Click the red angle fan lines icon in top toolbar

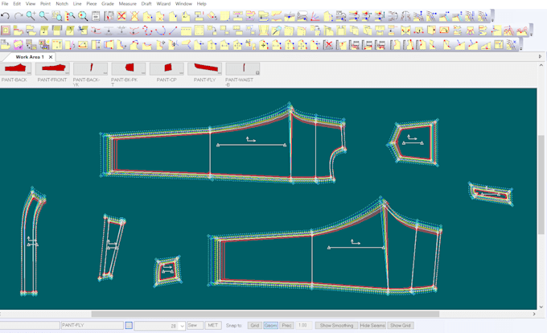(315, 16)
